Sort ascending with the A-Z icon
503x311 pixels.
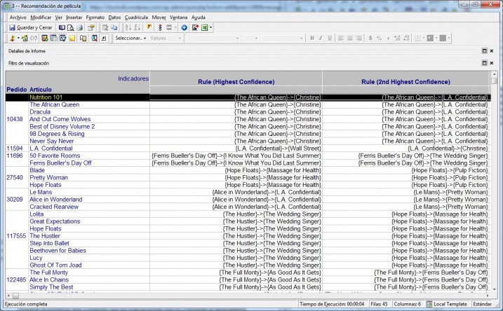127,27
